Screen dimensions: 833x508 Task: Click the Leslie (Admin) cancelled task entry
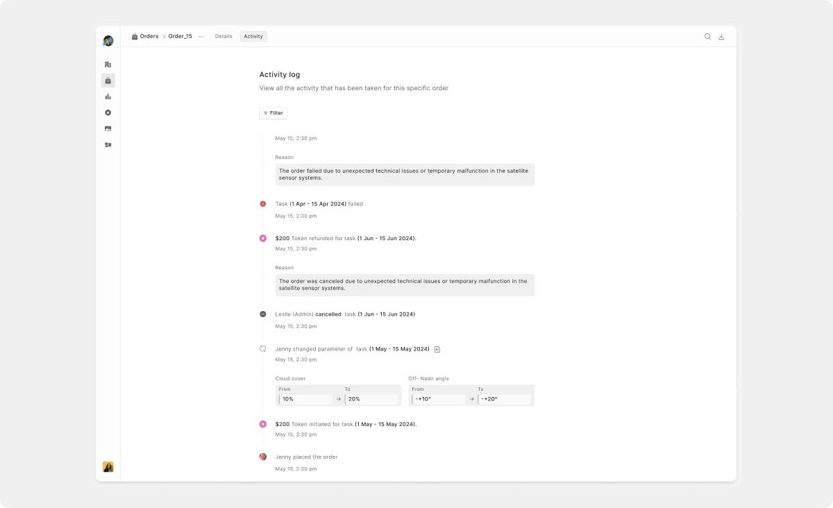345,314
